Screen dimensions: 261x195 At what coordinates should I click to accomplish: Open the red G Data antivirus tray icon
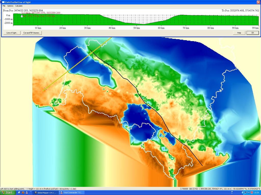252,192
